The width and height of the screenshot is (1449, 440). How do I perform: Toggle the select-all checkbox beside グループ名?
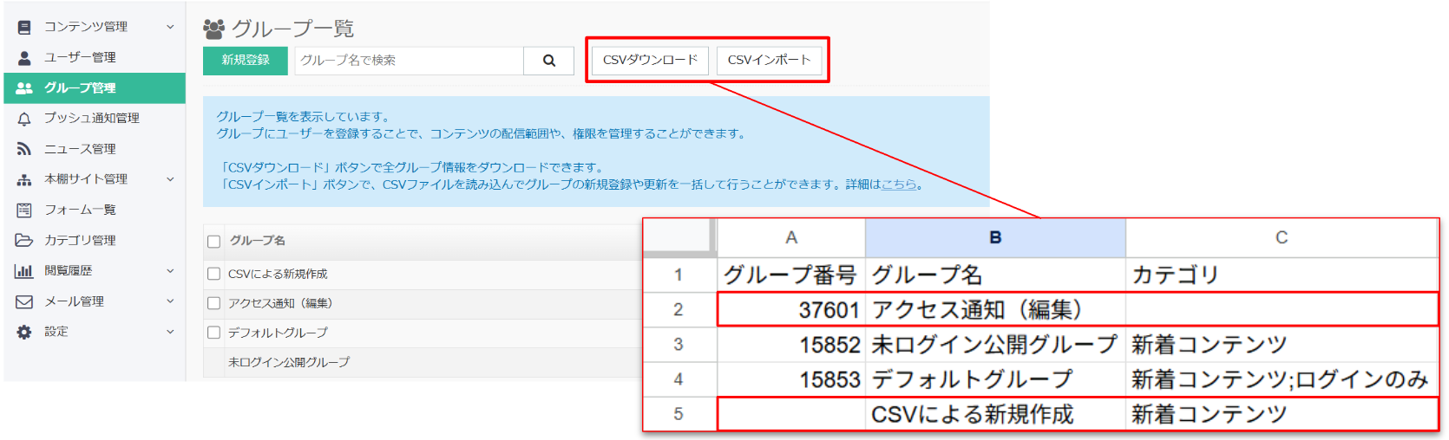coord(214,242)
